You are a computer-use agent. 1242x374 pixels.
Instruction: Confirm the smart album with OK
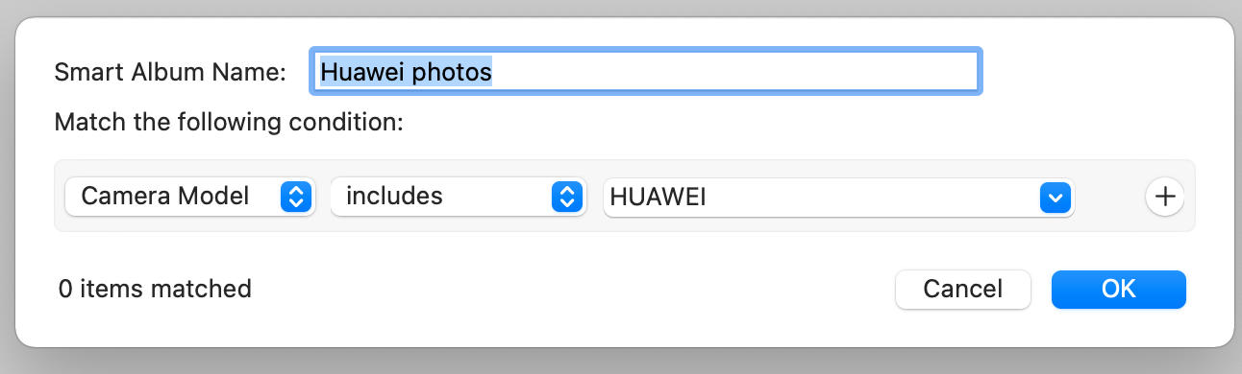click(1119, 289)
